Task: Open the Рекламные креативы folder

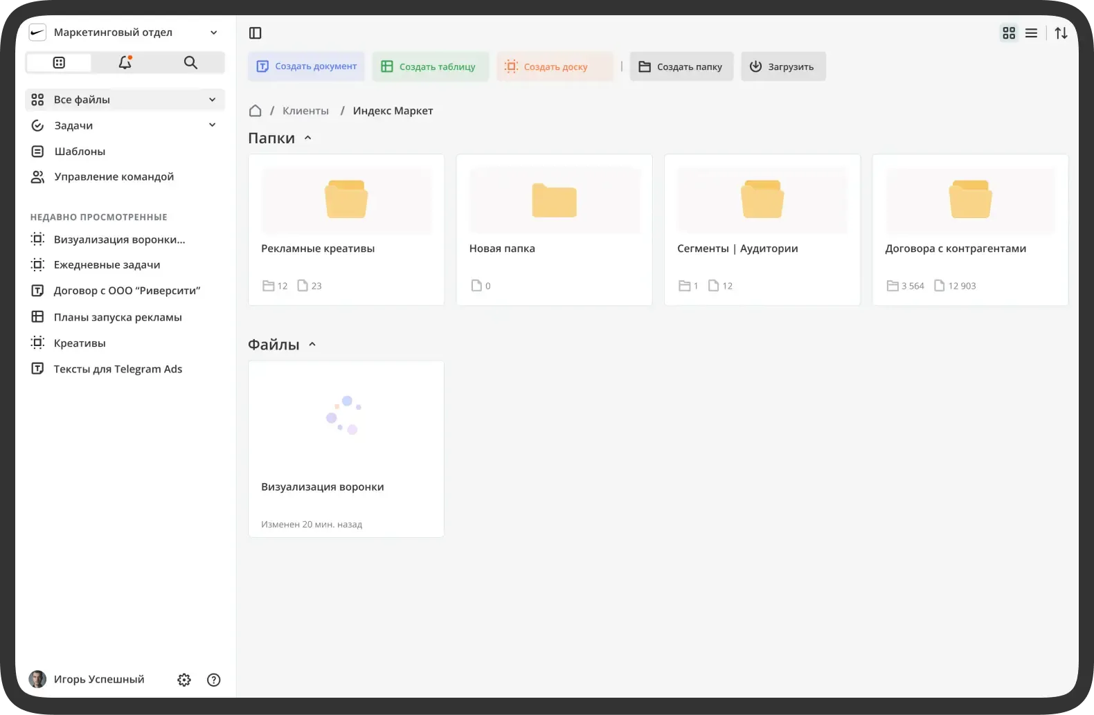Action: [x=346, y=229]
